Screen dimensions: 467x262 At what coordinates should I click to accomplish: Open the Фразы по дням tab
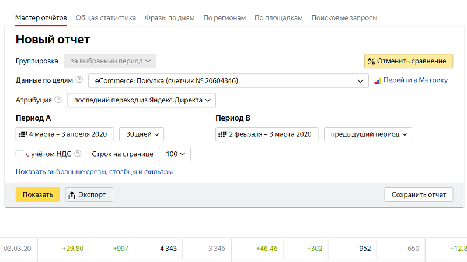pos(170,18)
